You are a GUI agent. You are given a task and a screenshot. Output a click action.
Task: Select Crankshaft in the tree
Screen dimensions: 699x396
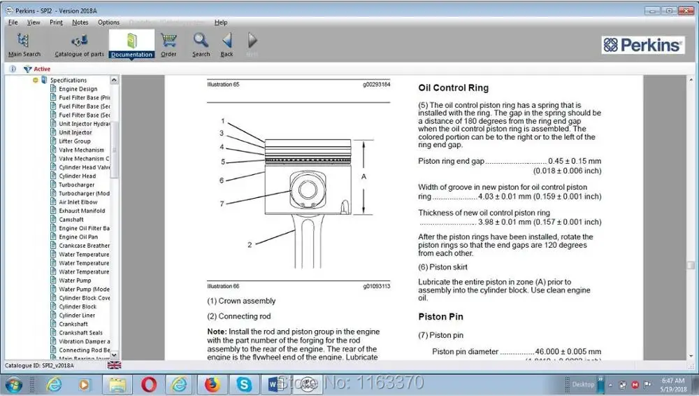coord(73,324)
